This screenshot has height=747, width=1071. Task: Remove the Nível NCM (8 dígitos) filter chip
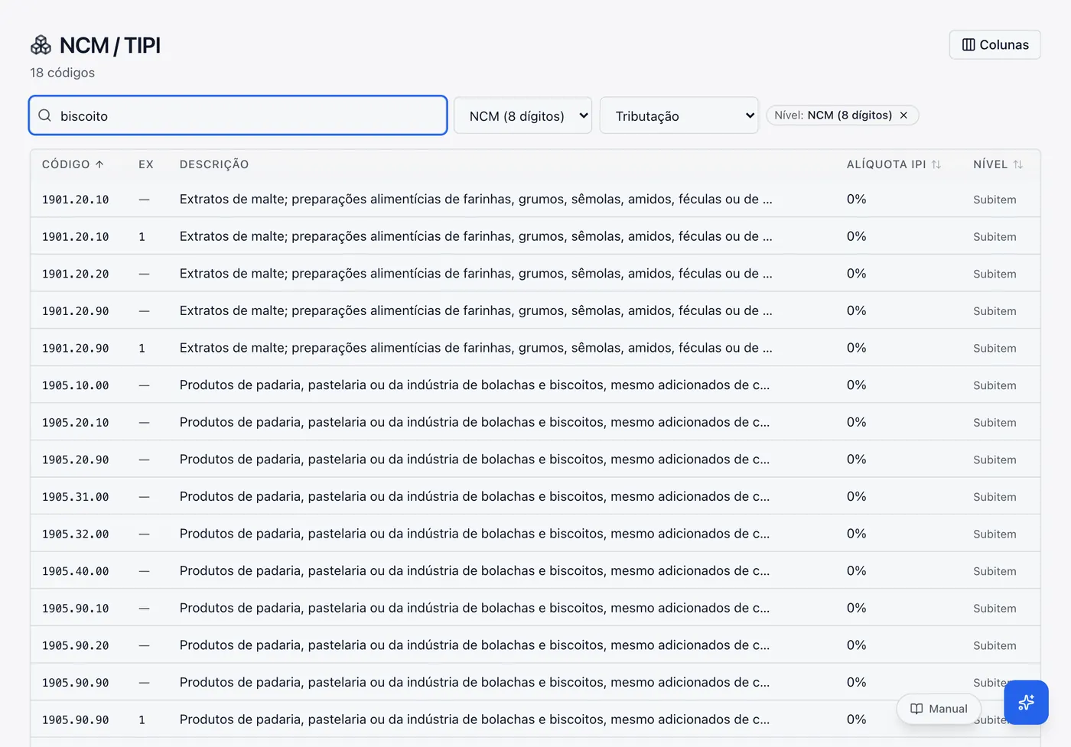pyautogui.click(x=903, y=115)
